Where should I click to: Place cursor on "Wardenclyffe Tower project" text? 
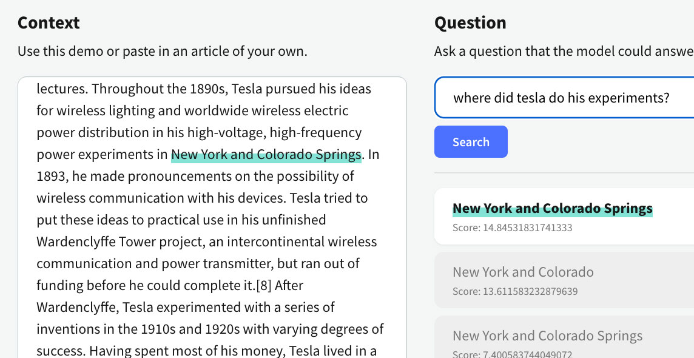tap(121, 242)
